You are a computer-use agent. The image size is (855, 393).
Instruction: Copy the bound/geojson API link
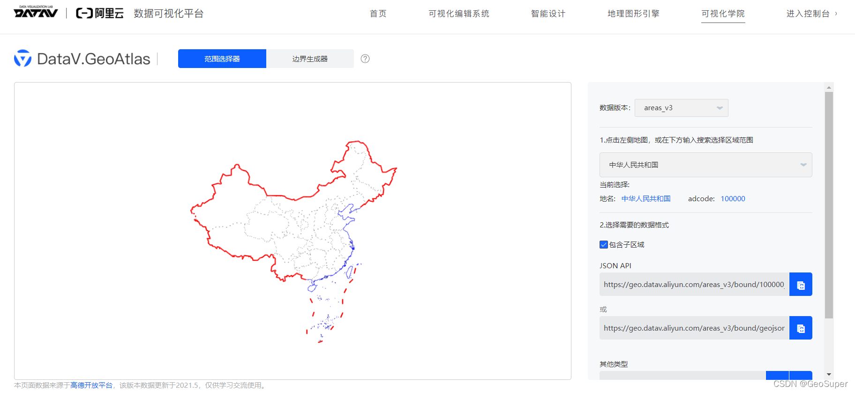point(801,328)
